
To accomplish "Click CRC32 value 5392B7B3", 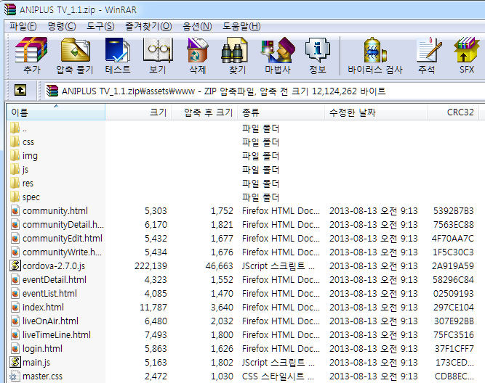I will click(454, 211).
